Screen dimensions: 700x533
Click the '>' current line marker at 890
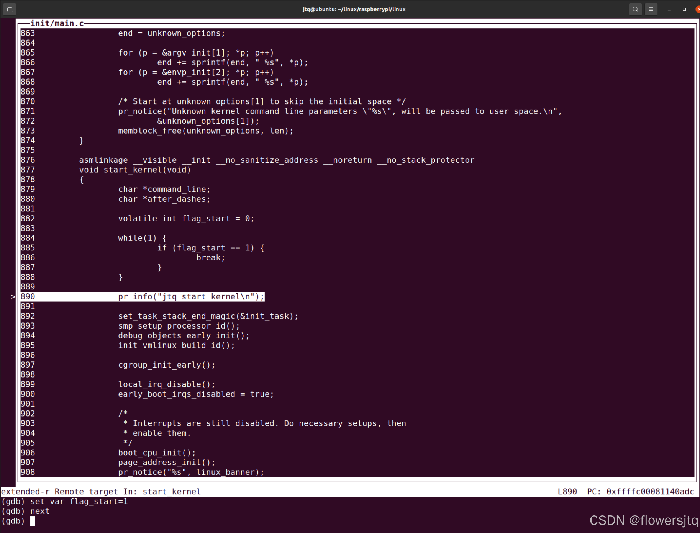coord(13,297)
